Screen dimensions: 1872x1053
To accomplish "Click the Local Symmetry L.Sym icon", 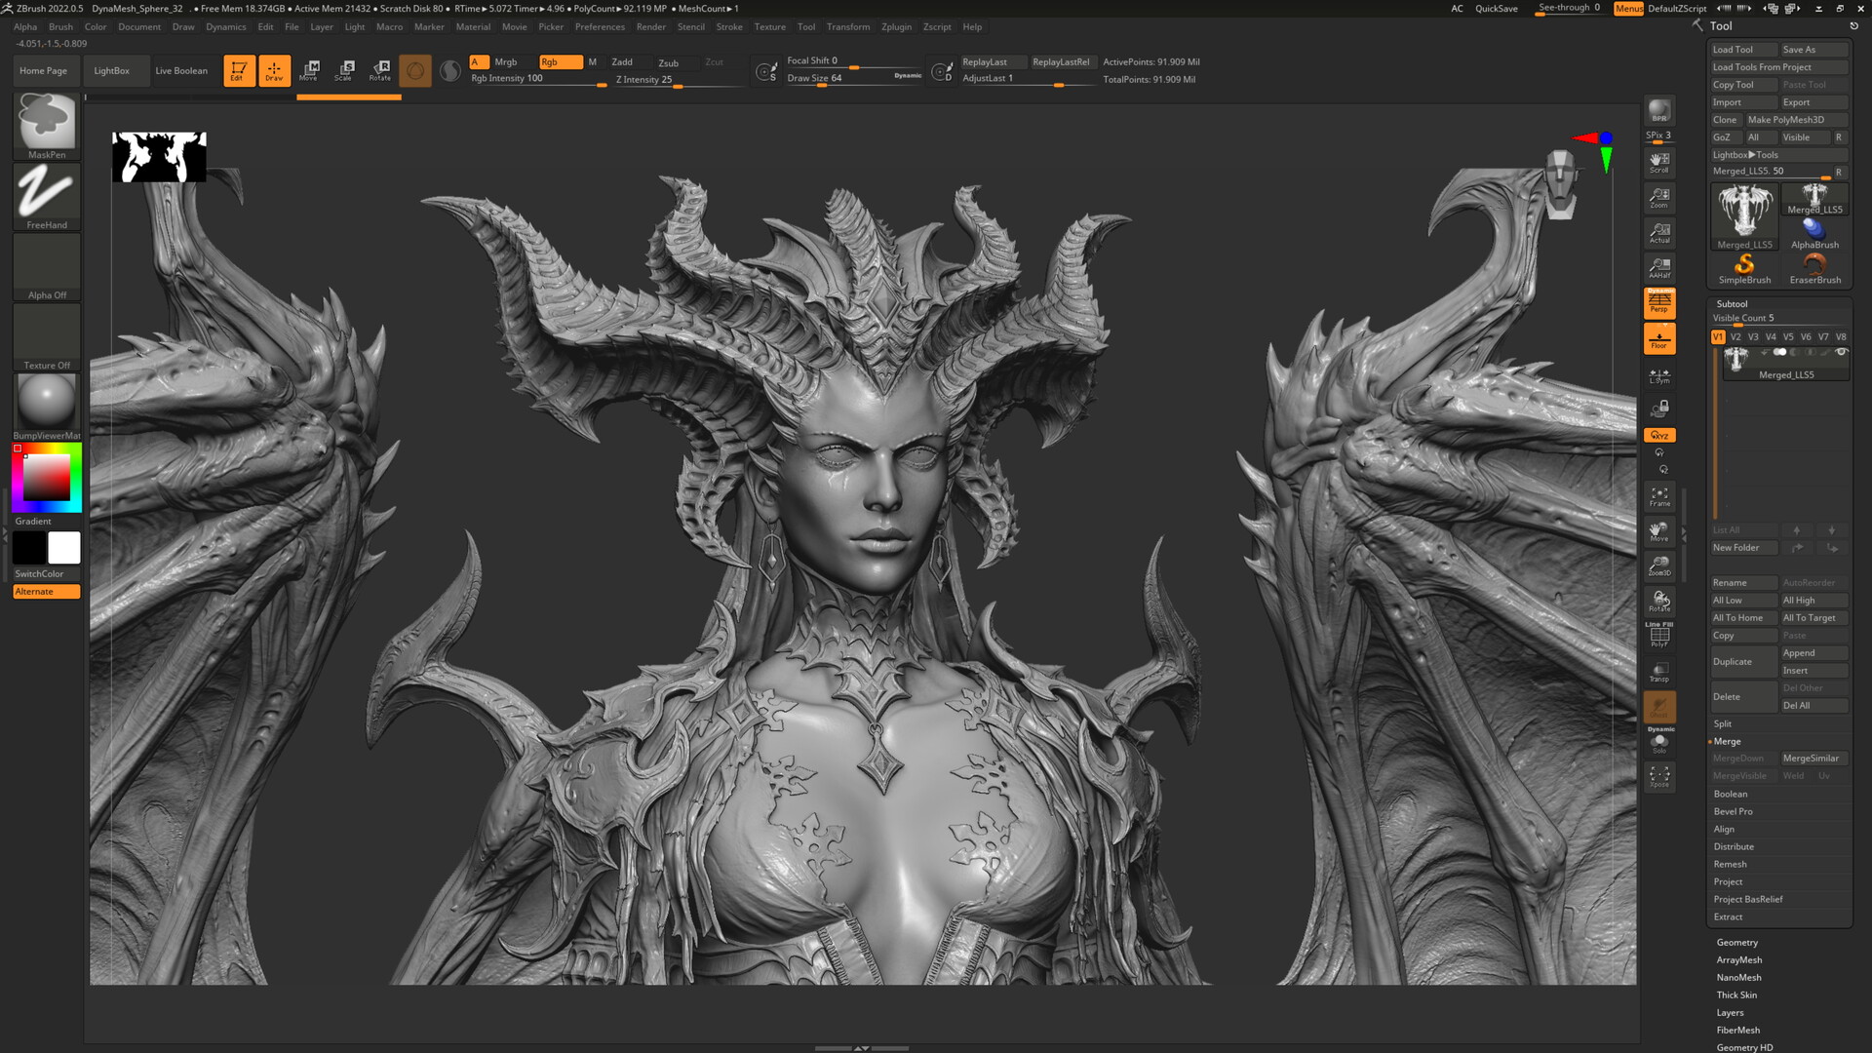I will [x=1658, y=375].
